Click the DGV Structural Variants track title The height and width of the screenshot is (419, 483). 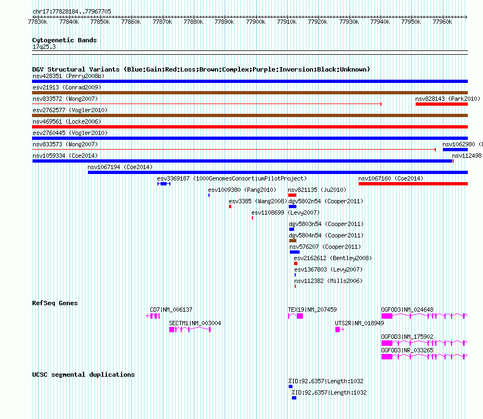pos(201,69)
